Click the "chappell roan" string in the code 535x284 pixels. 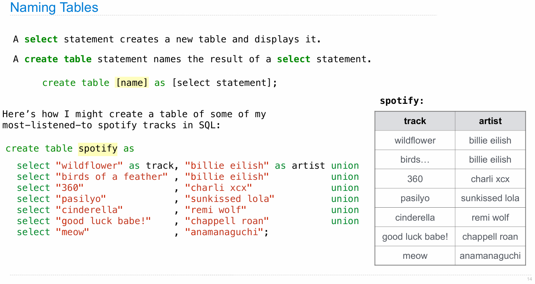point(227,221)
